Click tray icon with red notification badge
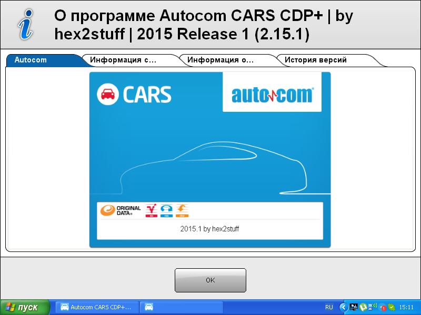Viewport: 421px width, 315px height. point(383,307)
